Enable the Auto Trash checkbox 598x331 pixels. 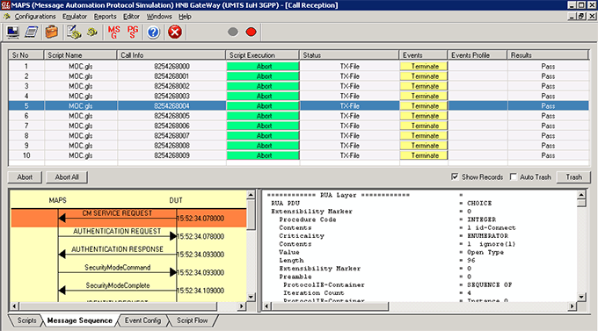pos(514,176)
